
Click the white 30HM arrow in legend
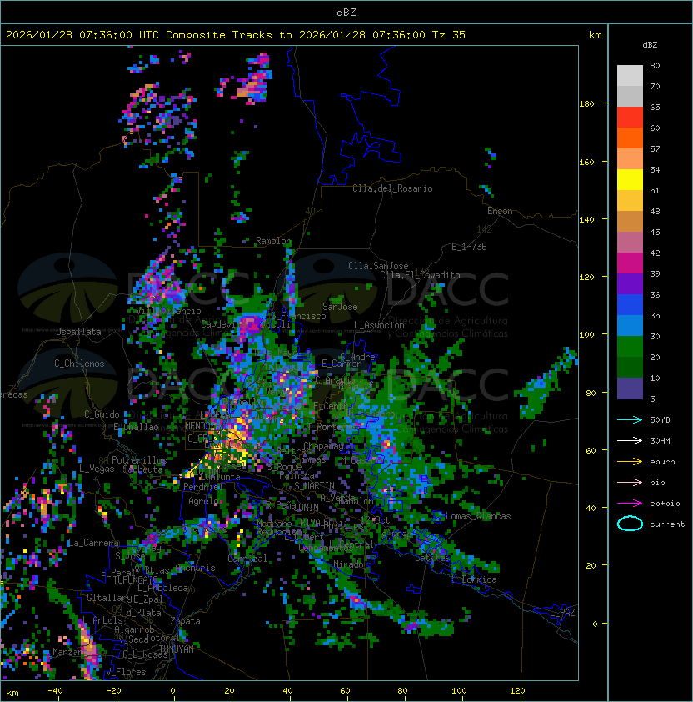point(630,440)
